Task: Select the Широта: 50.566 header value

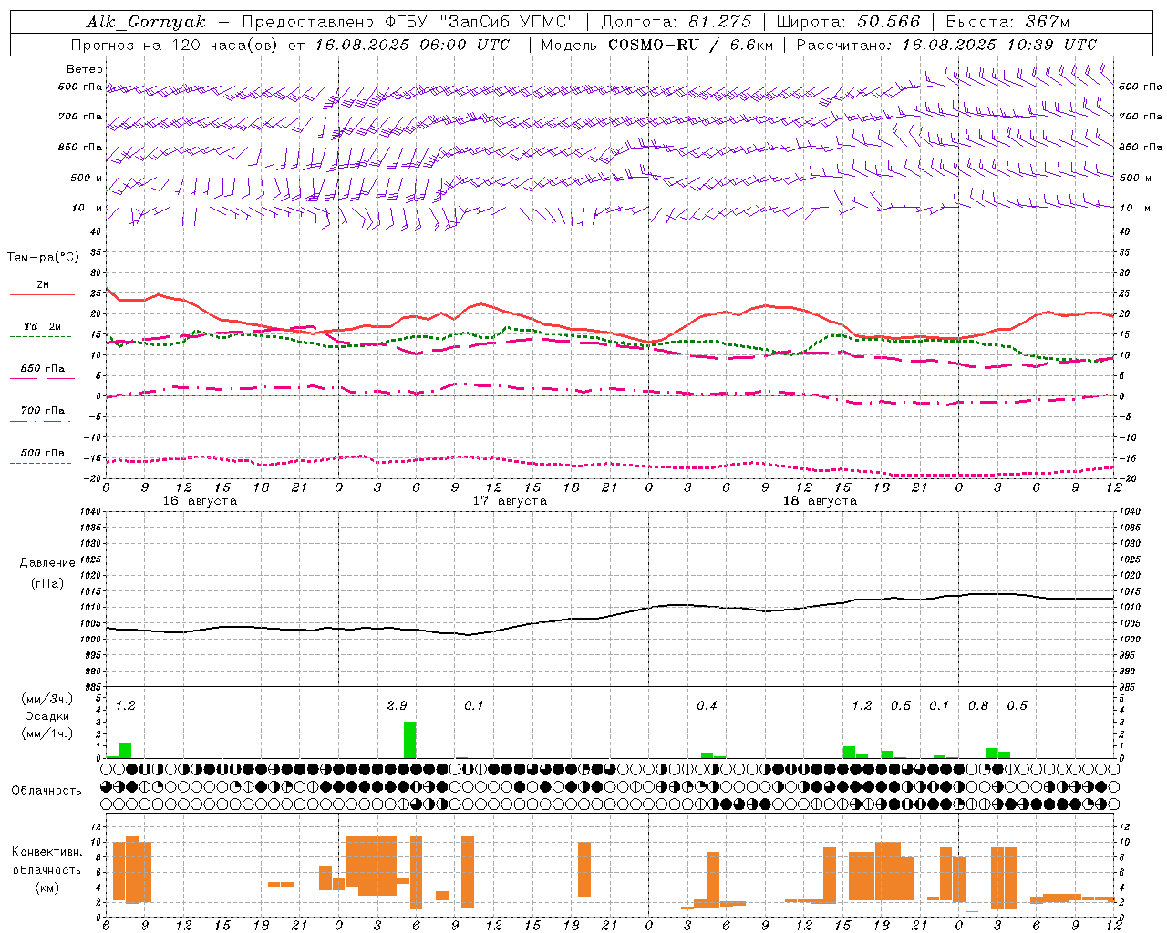Action: click(849, 22)
